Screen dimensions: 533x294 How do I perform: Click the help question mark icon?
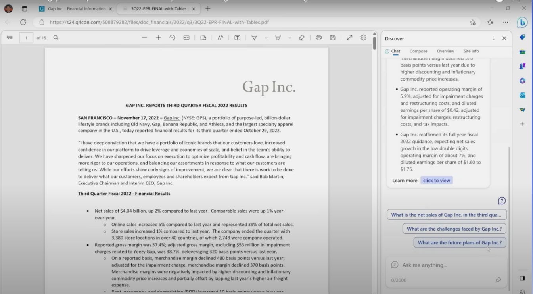[x=502, y=201]
